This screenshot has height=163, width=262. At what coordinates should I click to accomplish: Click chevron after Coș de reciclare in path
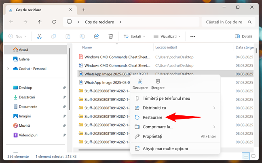click(x=120, y=22)
